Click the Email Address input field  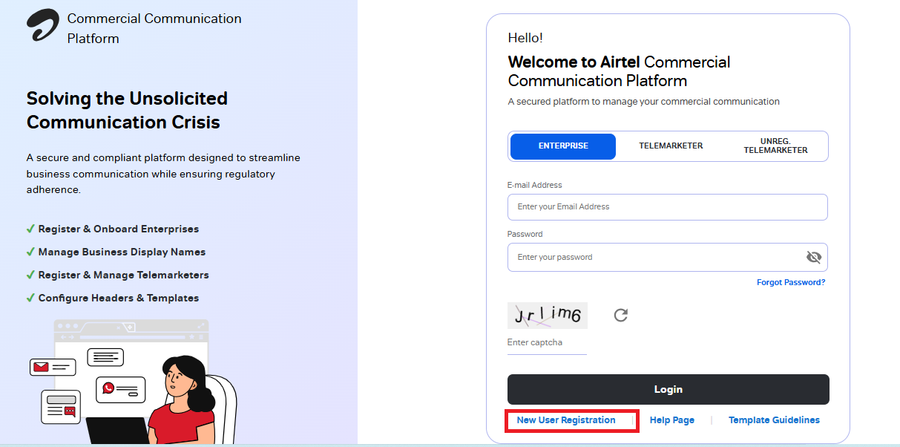(667, 206)
